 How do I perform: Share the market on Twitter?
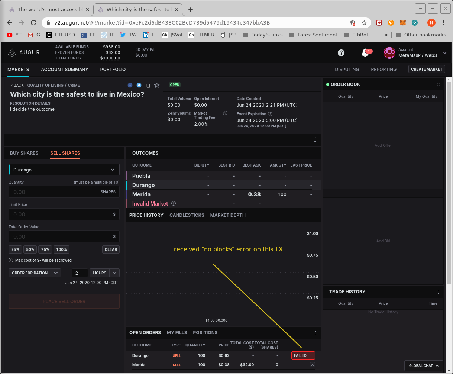pyautogui.click(x=139, y=85)
